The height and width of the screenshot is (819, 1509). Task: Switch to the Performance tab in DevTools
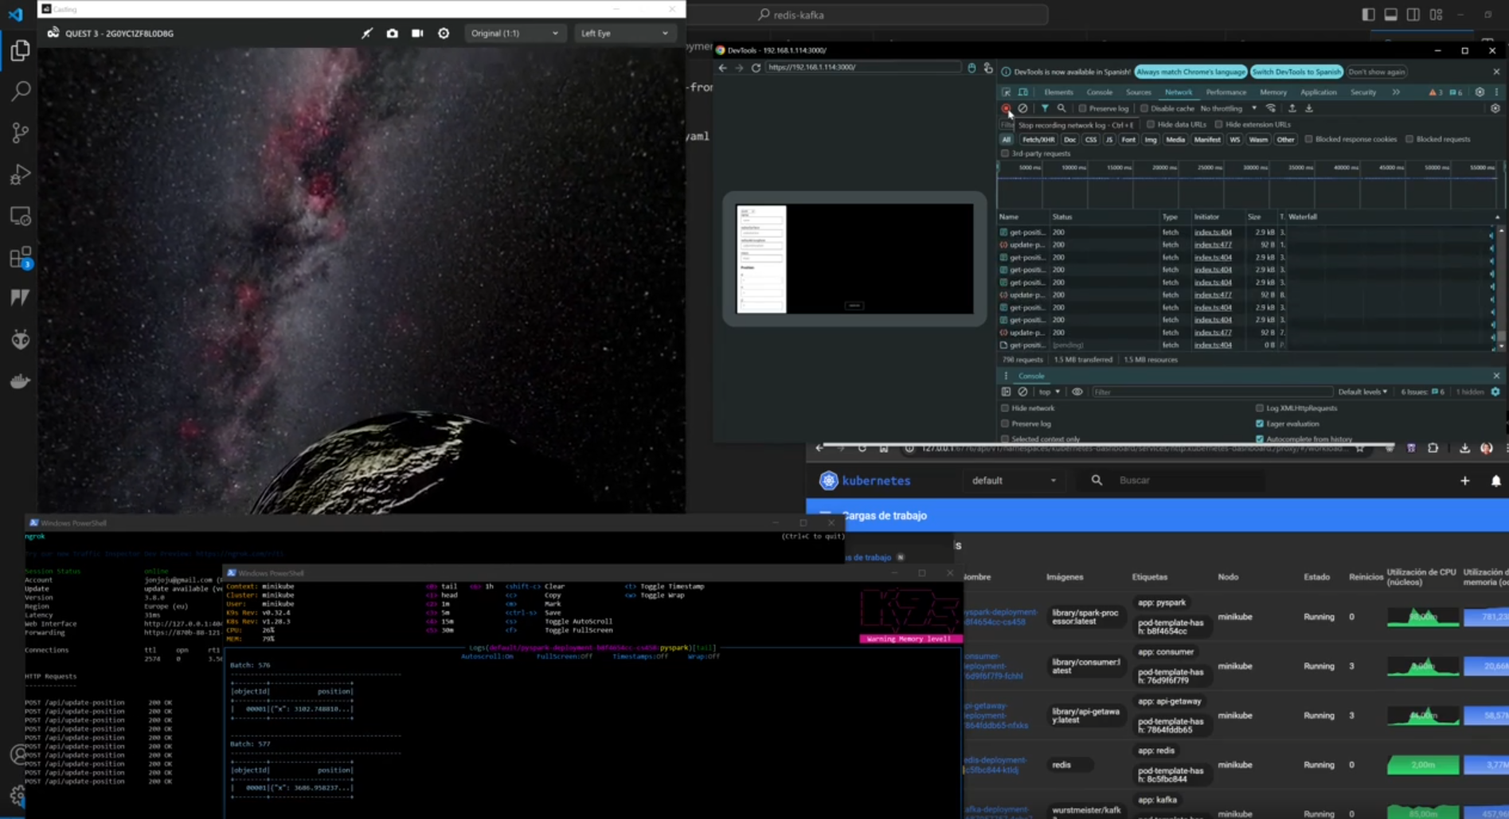1226,92
